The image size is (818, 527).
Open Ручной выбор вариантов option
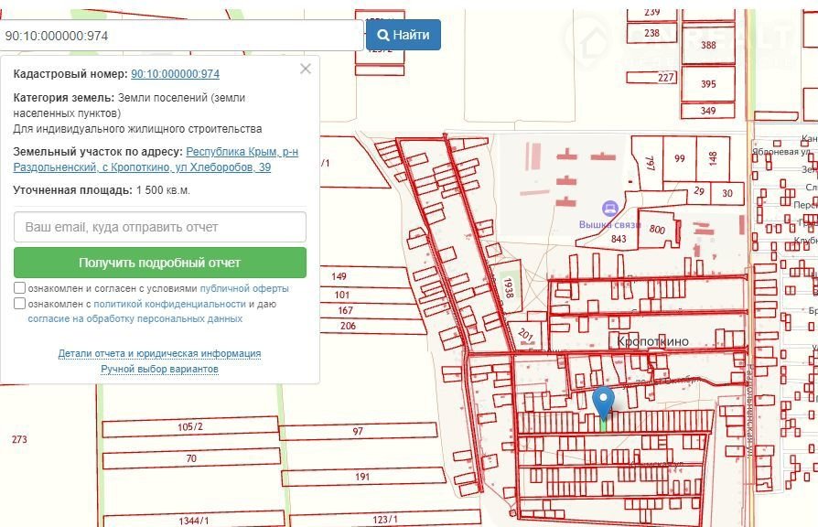159,369
